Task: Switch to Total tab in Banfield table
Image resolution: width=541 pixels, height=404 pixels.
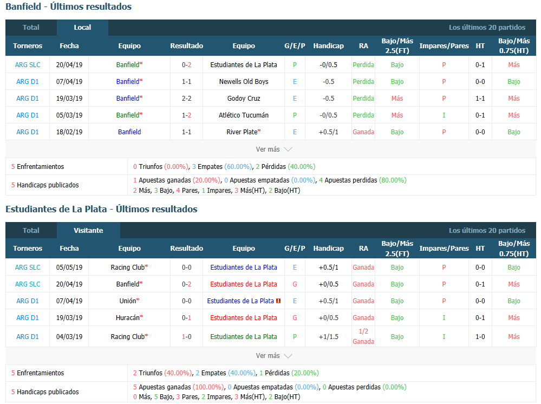Action: tap(31, 28)
